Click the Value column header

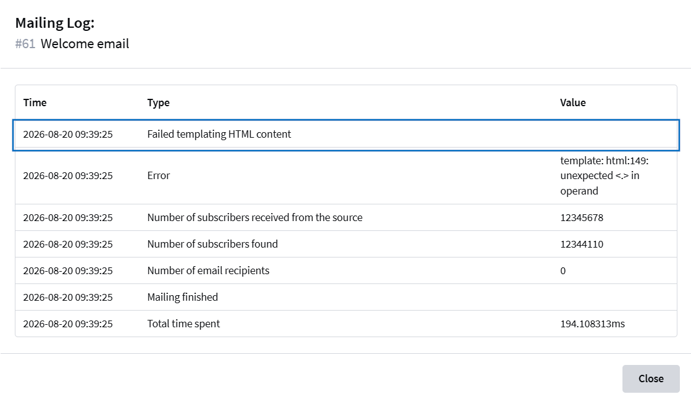[x=573, y=103]
